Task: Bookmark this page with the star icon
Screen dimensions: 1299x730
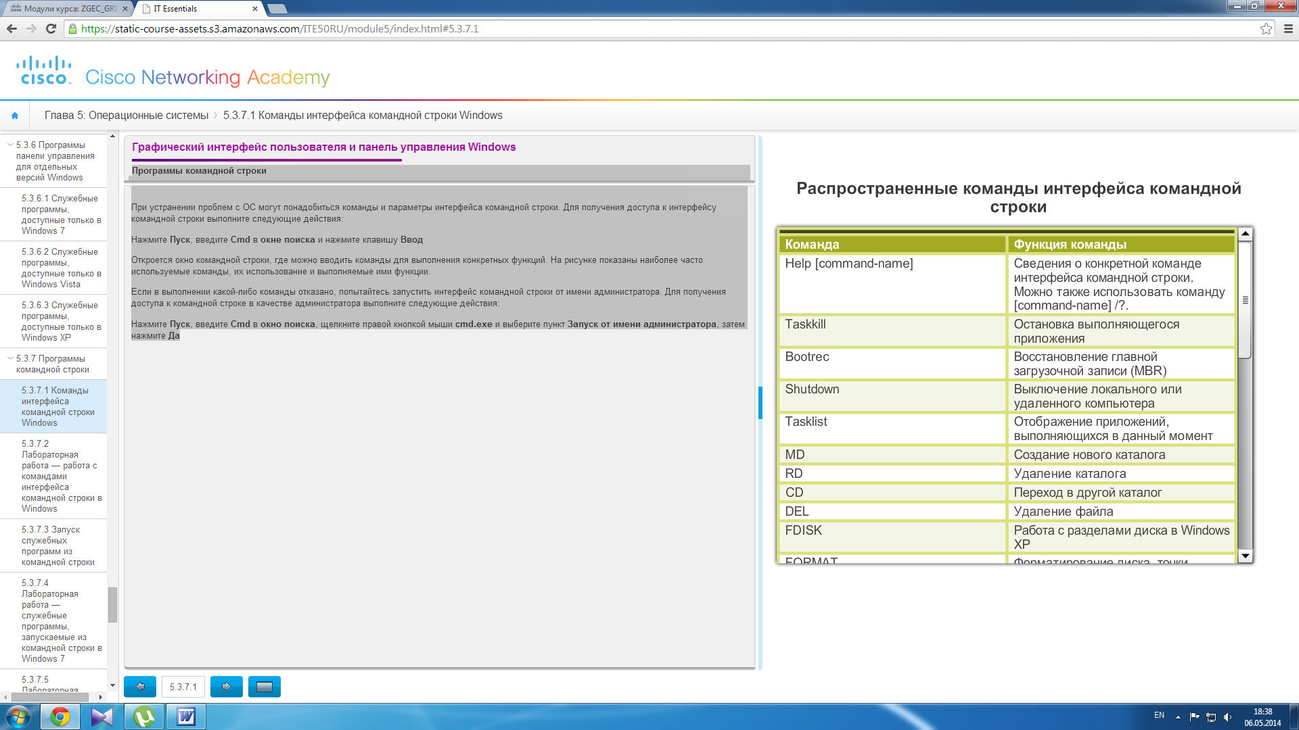Action: pyautogui.click(x=1266, y=28)
